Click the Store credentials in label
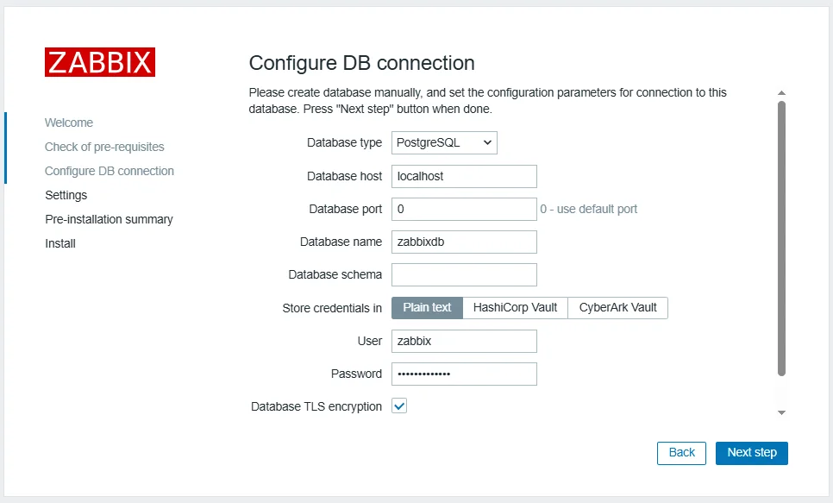 (x=332, y=308)
